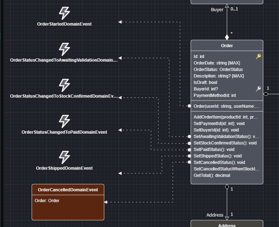Select the OrderShippedDomainEvent lightning bolt icon
The width and height of the screenshot is (279, 227).
click(64, 157)
